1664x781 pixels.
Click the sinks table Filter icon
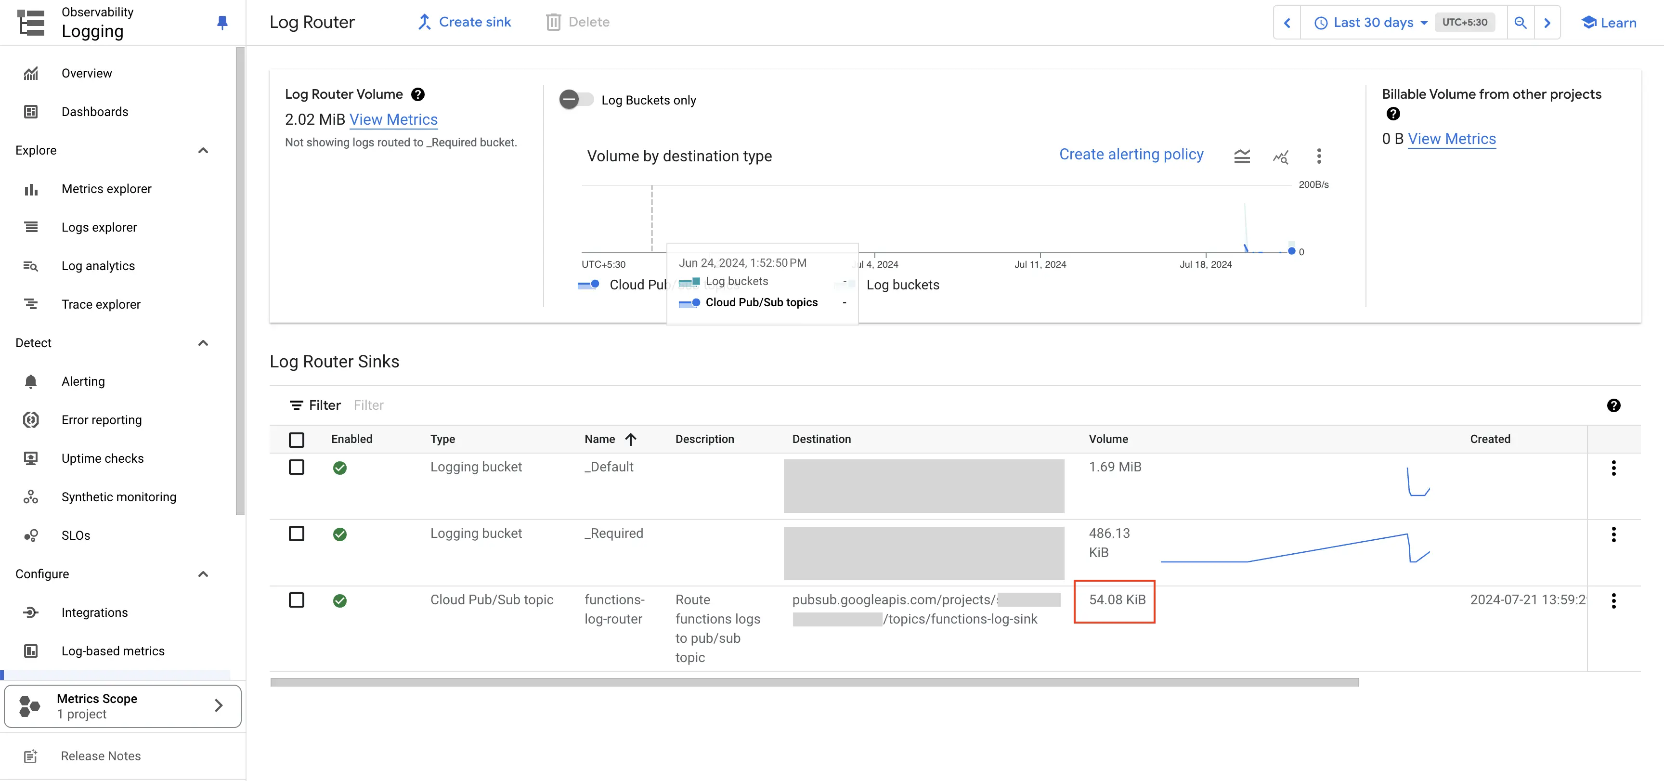point(296,405)
